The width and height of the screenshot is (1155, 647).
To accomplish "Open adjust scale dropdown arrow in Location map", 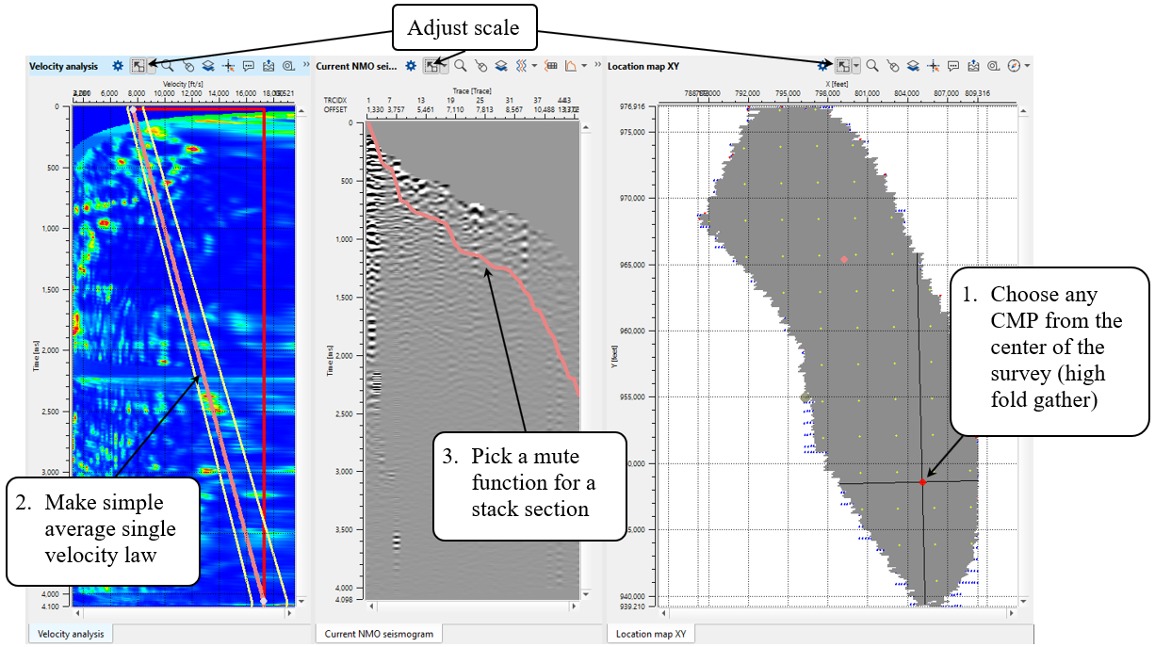I will pyautogui.click(x=855, y=66).
